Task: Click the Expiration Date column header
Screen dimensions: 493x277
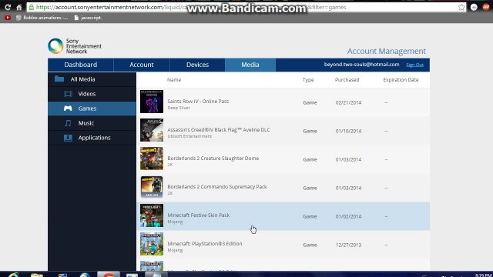Action: coord(401,80)
